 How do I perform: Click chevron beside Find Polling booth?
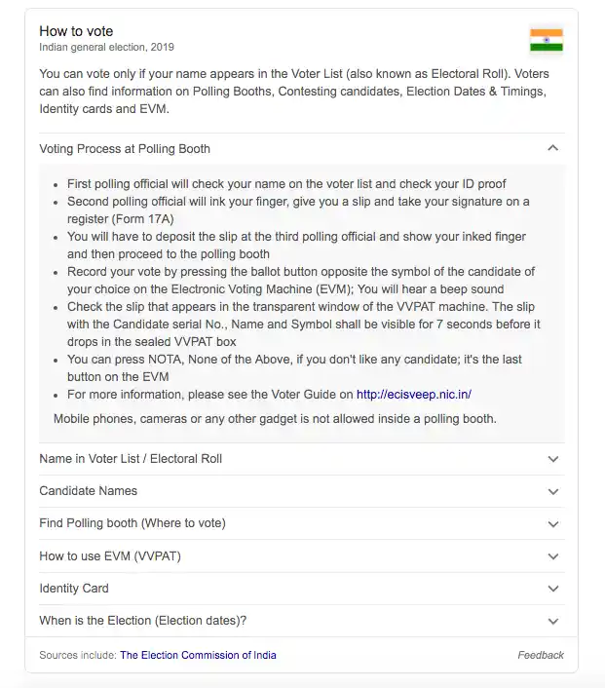[x=553, y=524]
